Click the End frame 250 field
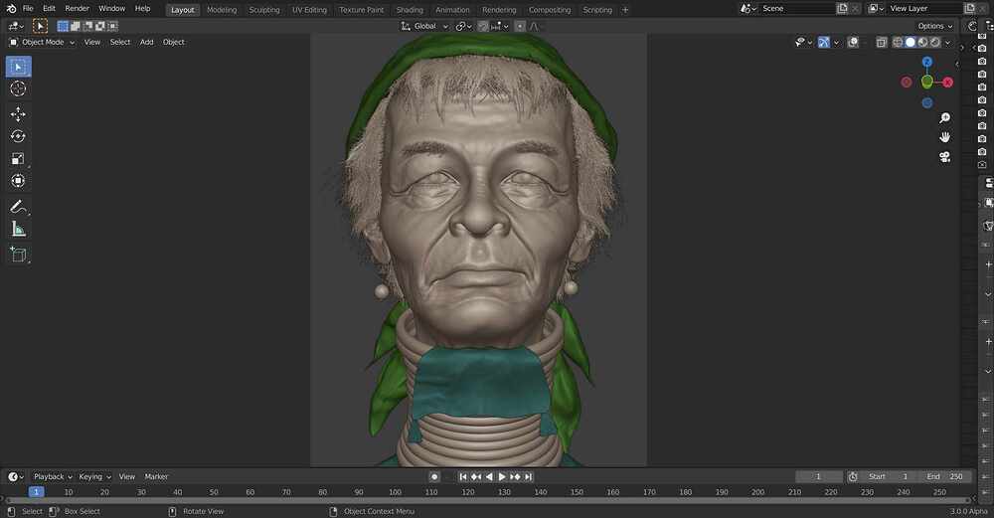Image resolution: width=994 pixels, height=518 pixels. (944, 477)
